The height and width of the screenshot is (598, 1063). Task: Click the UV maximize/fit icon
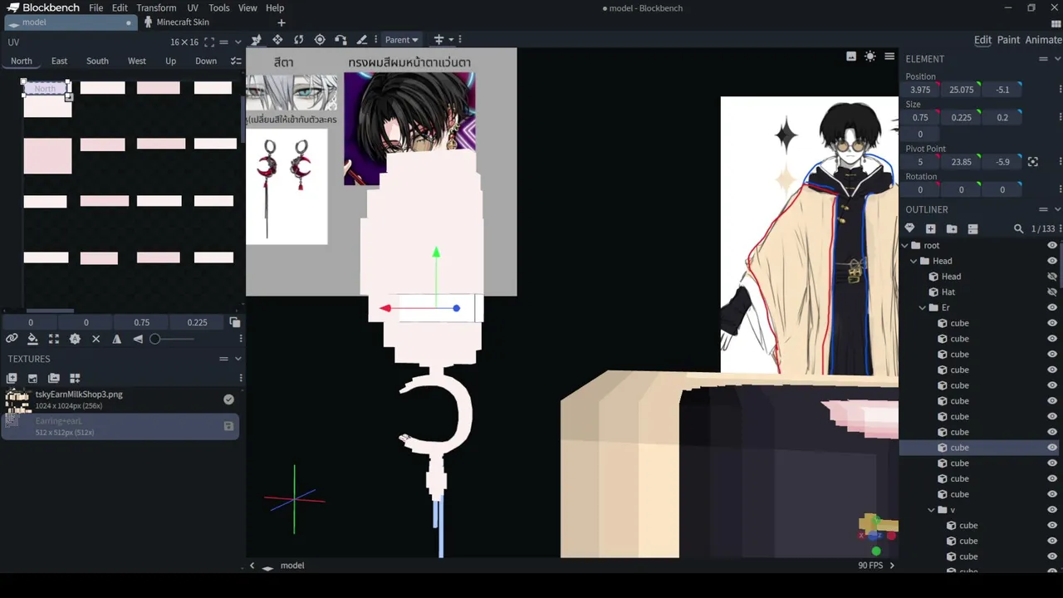point(54,339)
